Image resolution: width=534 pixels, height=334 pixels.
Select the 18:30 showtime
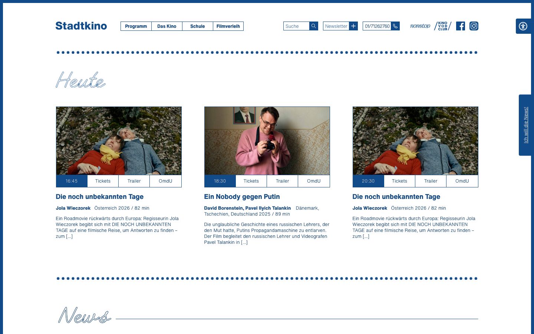(220, 181)
